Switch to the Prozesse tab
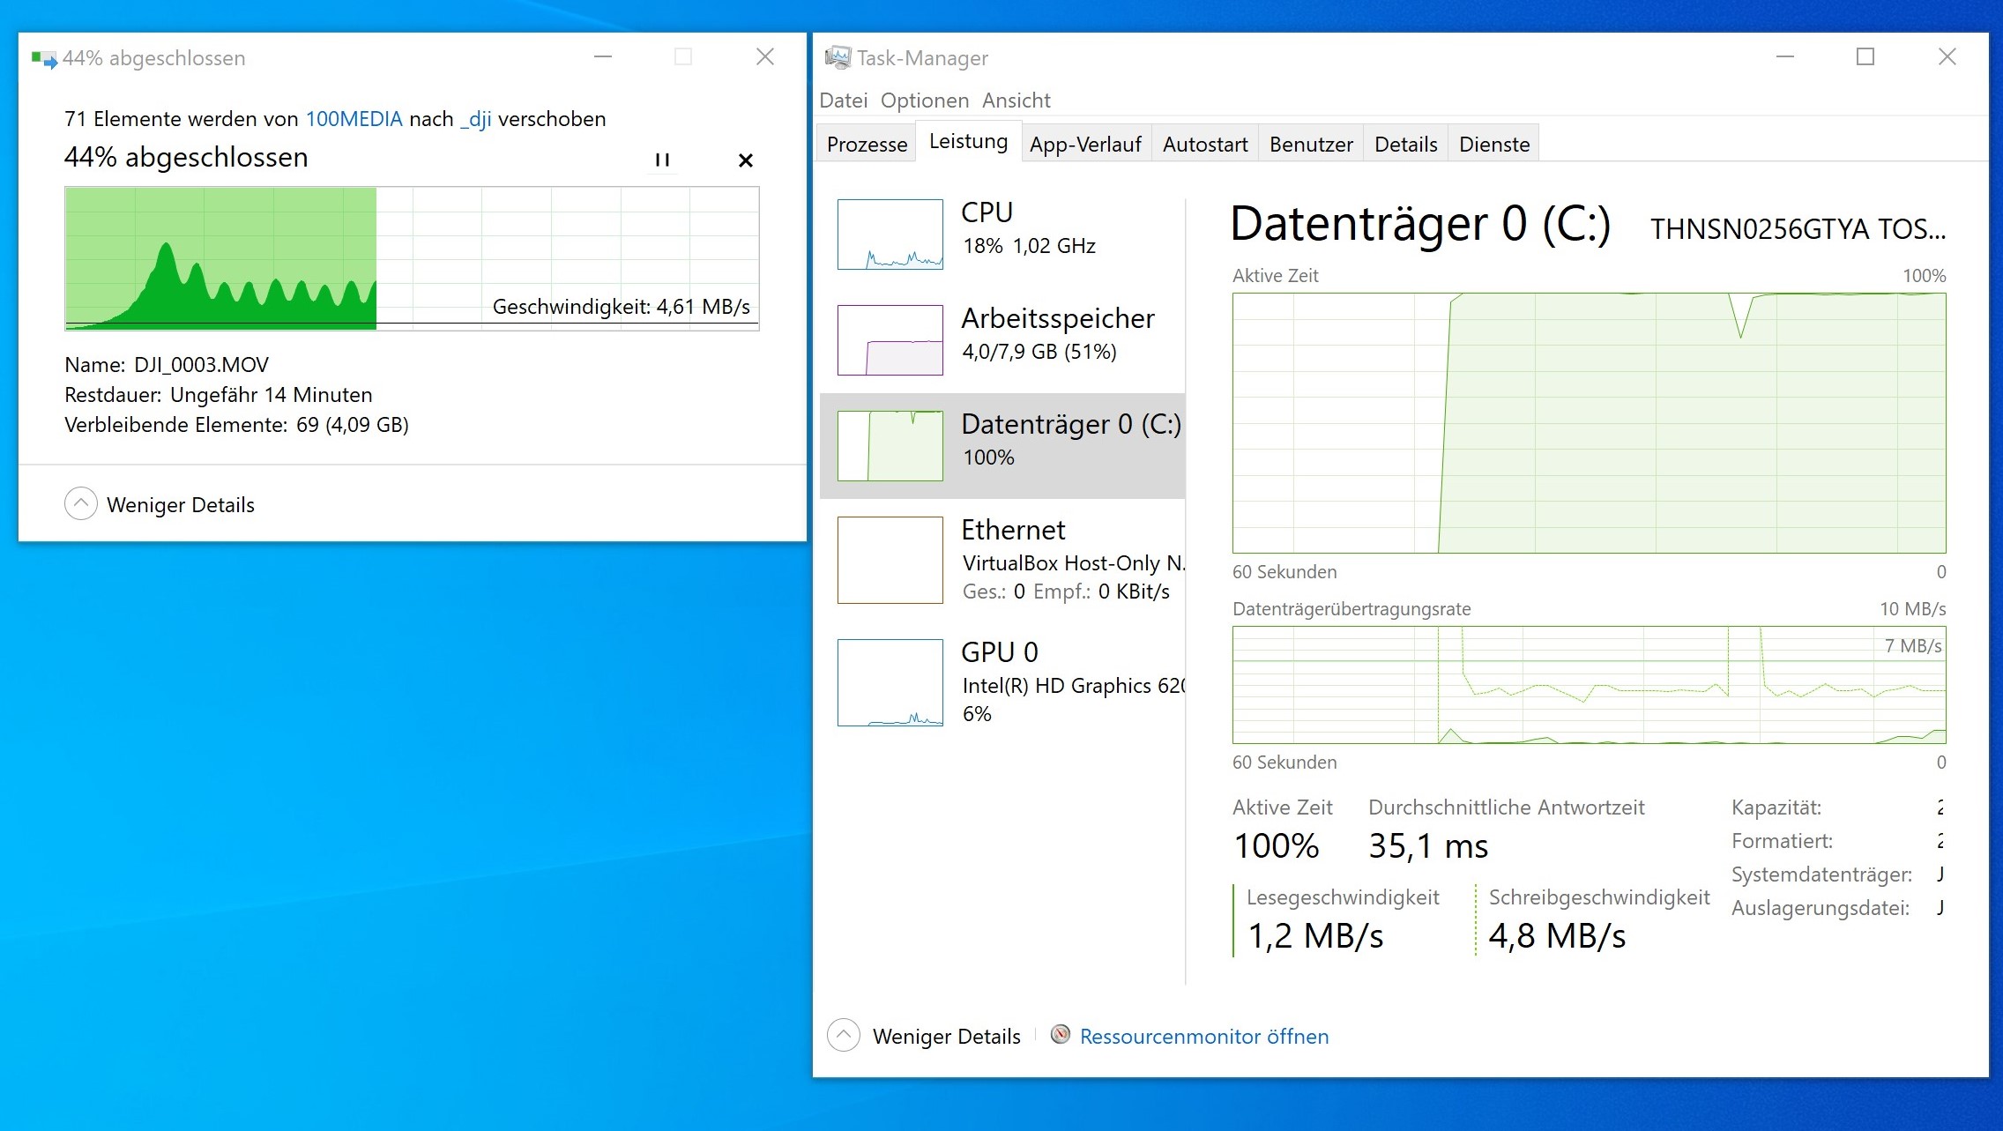 (867, 144)
